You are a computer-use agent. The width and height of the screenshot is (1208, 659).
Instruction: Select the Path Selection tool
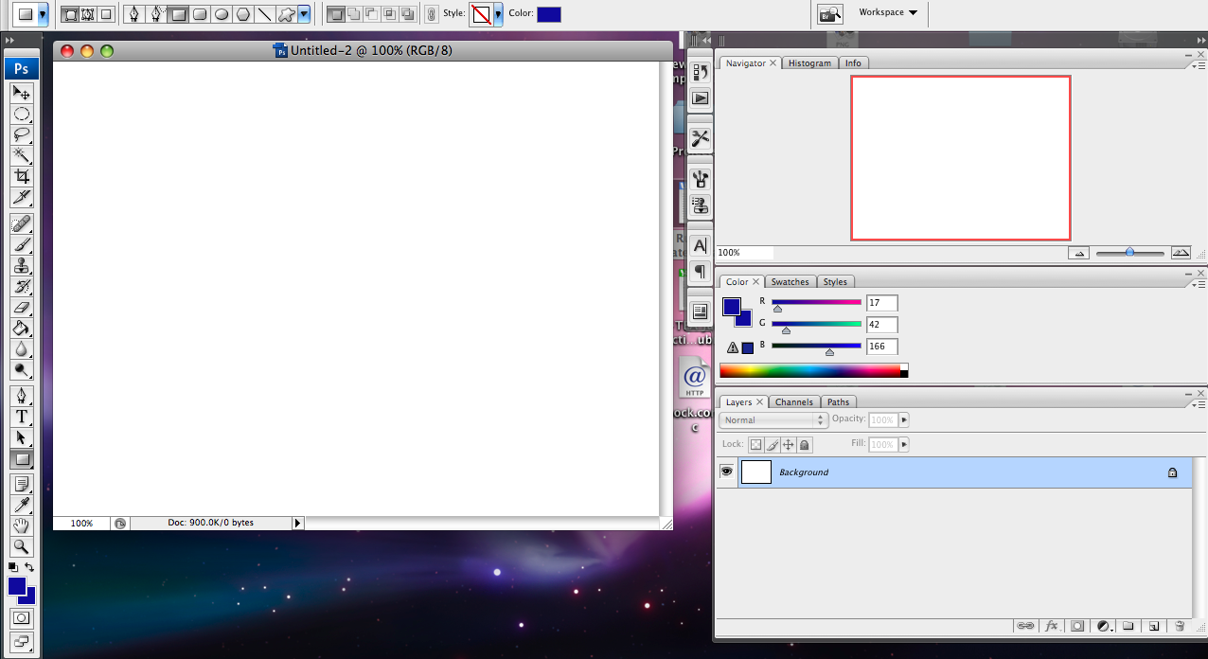pos(21,437)
